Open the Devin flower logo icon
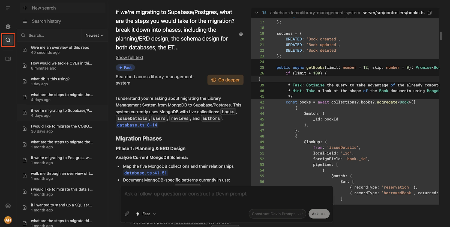Viewport: 450px width, 227px height. coord(8,27)
